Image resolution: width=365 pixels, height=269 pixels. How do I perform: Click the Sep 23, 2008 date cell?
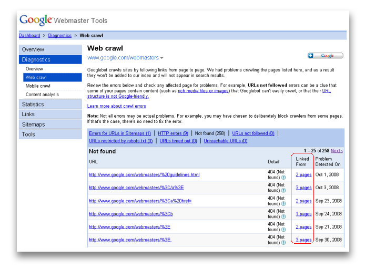[328, 201]
